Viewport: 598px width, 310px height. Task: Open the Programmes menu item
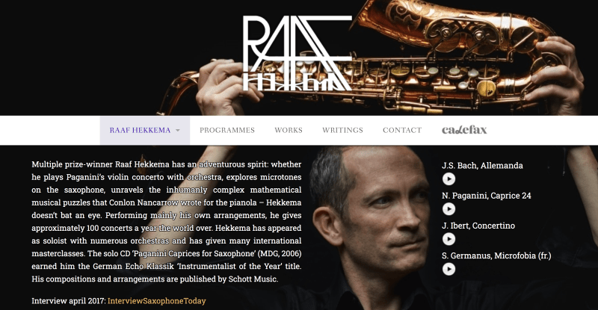coord(227,131)
